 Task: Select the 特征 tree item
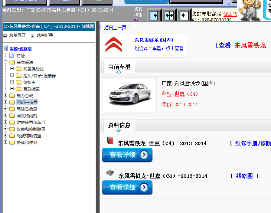point(21,56)
